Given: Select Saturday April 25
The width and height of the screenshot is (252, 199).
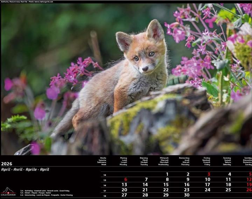Looking at the screenshot, I should pos(228,190).
